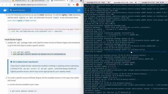
Task: Click the magnifier icon in docs search
Action: point(11,10)
